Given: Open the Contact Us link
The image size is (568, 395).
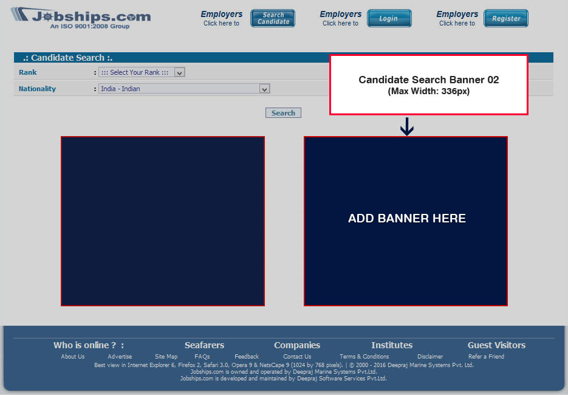Looking at the screenshot, I should click(x=297, y=357).
